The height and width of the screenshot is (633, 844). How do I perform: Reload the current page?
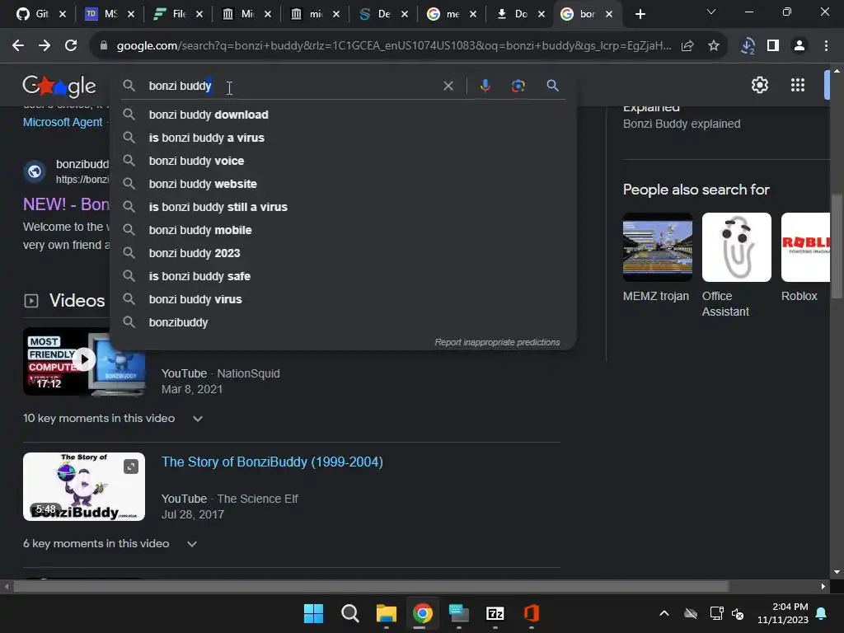tap(71, 46)
